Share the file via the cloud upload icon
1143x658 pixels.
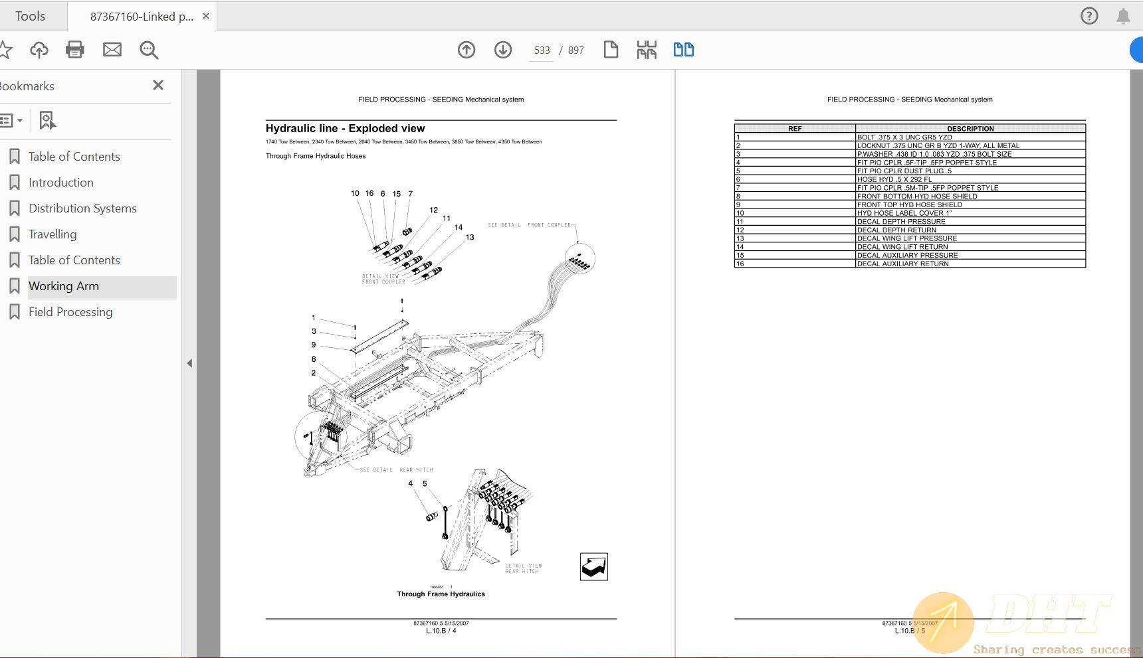(x=39, y=49)
